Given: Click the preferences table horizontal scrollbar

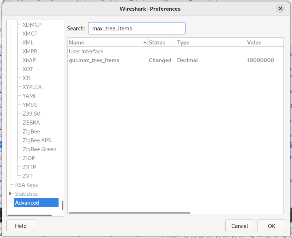Looking at the screenshot, I should pyautogui.click(x=129, y=213).
